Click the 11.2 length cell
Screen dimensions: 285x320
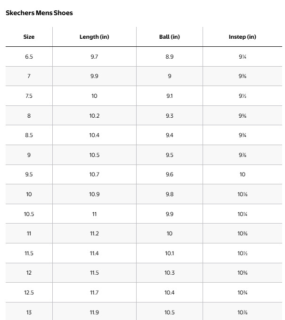[x=94, y=234]
